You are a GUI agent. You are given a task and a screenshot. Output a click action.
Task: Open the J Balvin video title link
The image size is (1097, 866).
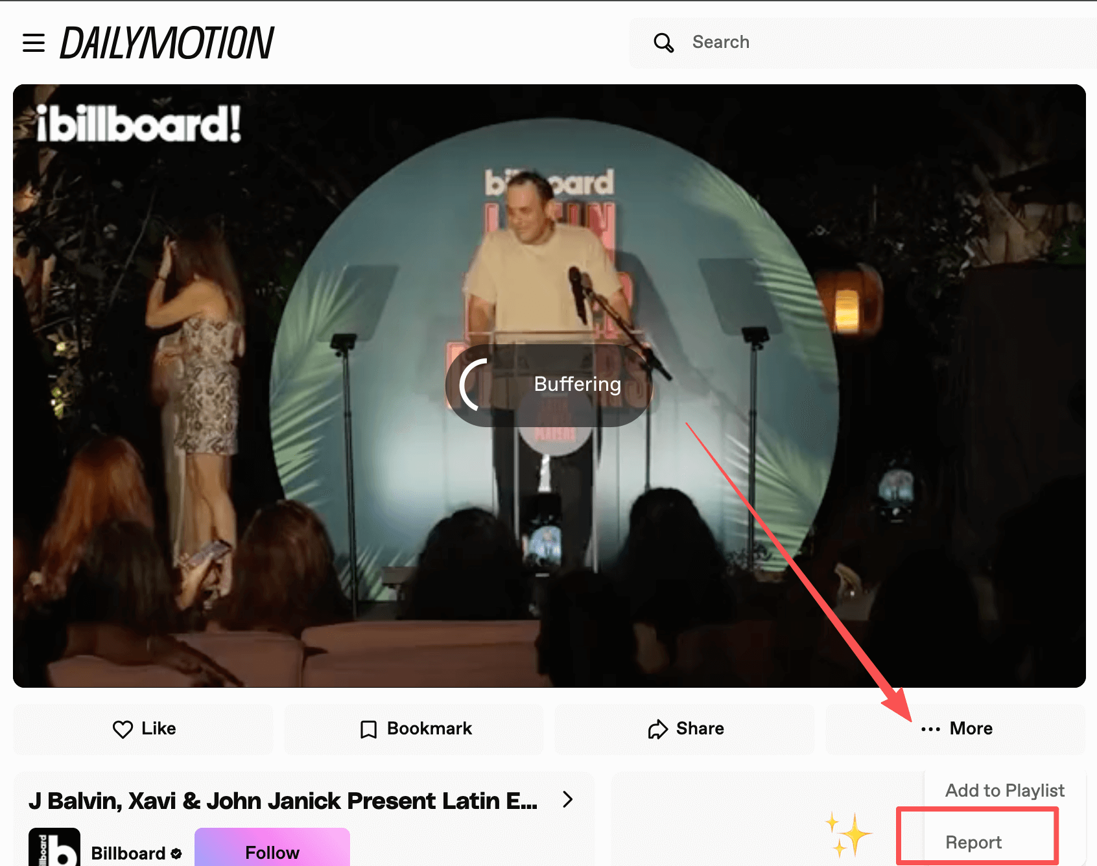click(285, 800)
